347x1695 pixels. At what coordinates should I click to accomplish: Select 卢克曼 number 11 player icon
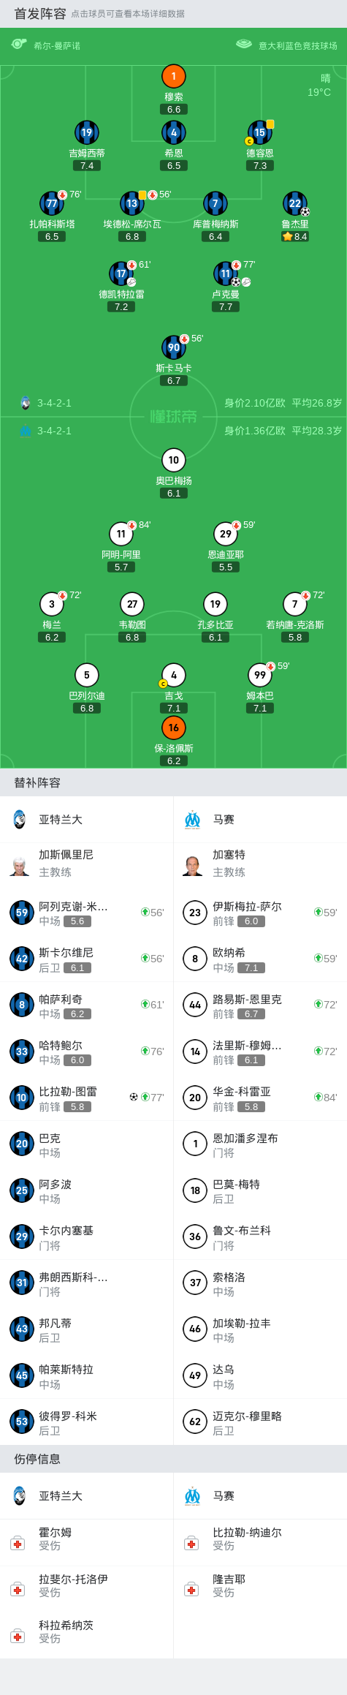coord(226,273)
